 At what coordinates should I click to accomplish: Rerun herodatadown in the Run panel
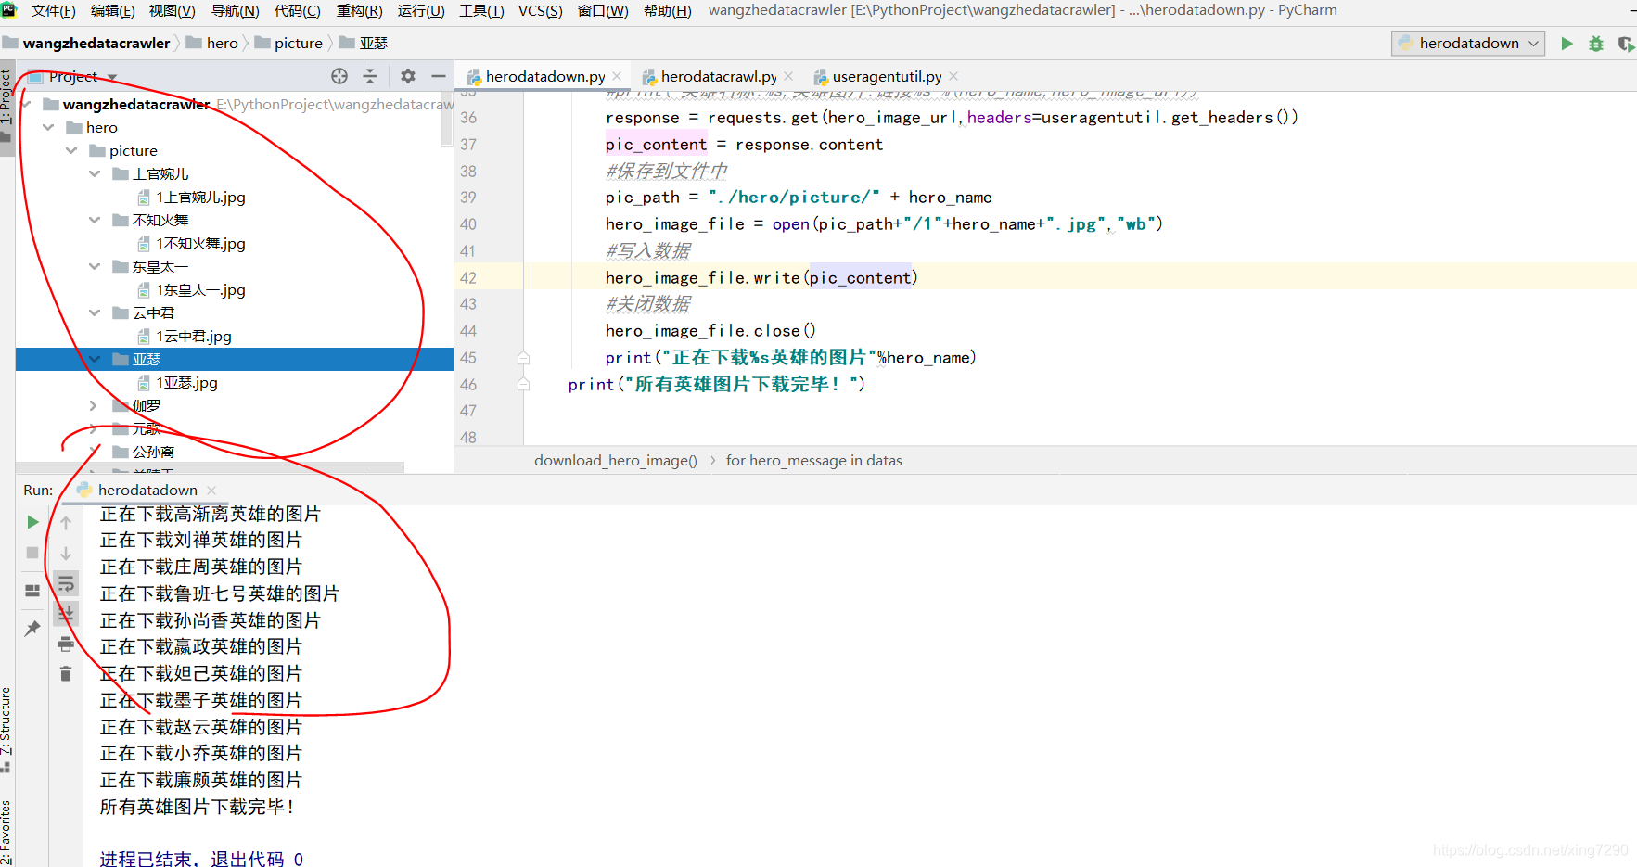point(32,522)
